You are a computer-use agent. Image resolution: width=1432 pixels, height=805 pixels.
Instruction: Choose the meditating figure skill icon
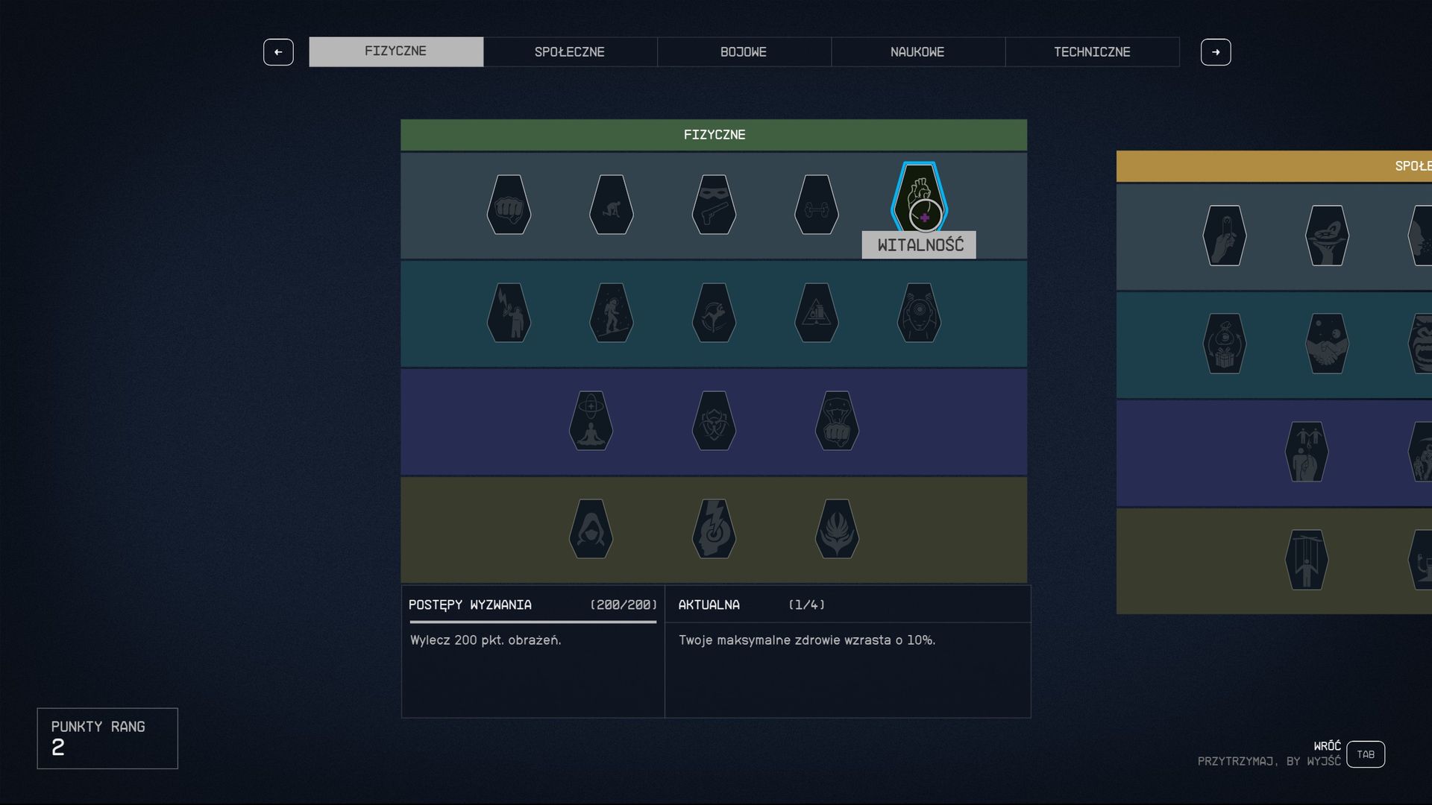coord(591,421)
